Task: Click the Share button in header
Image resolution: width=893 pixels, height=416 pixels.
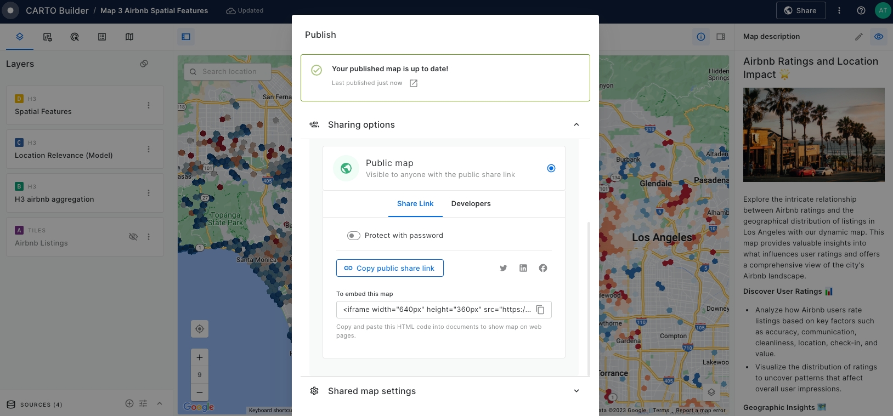Action: (x=801, y=10)
